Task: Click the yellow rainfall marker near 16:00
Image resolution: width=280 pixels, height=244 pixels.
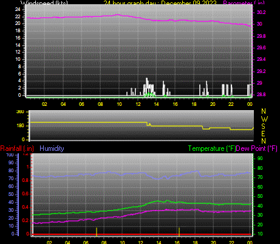Action: pos(179,232)
